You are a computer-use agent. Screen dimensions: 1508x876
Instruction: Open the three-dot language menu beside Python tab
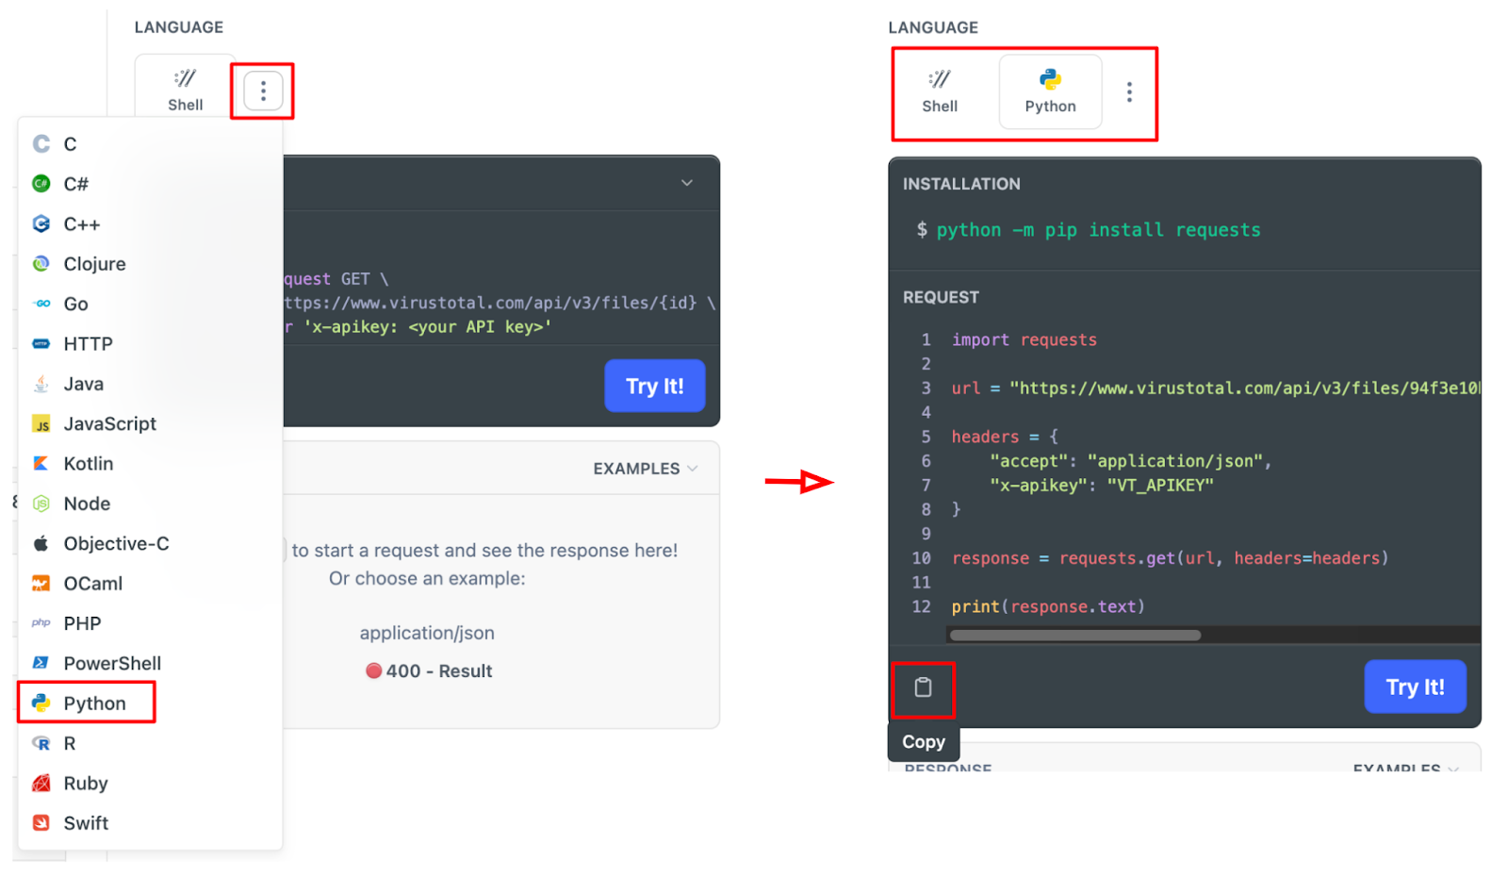pyautogui.click(x=1129, y=91)
